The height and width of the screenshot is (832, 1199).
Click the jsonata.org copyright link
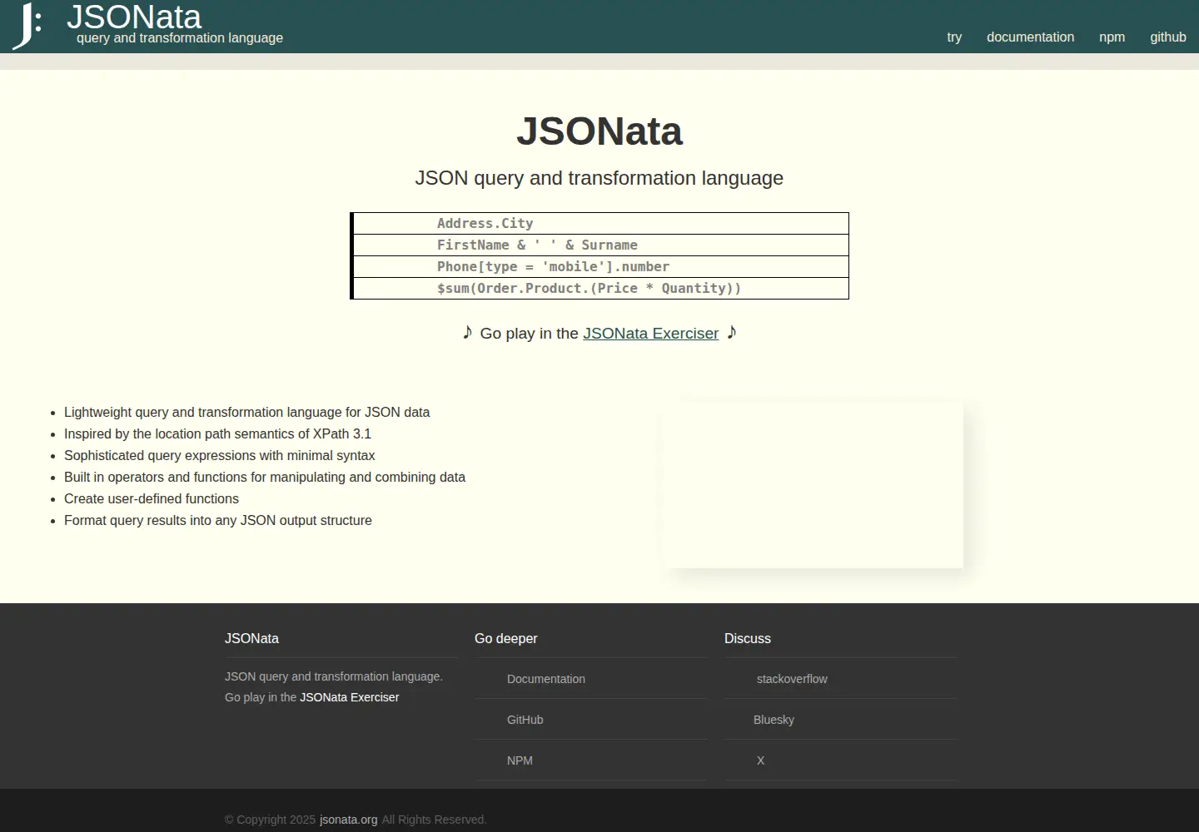click(x=348, y=820)
